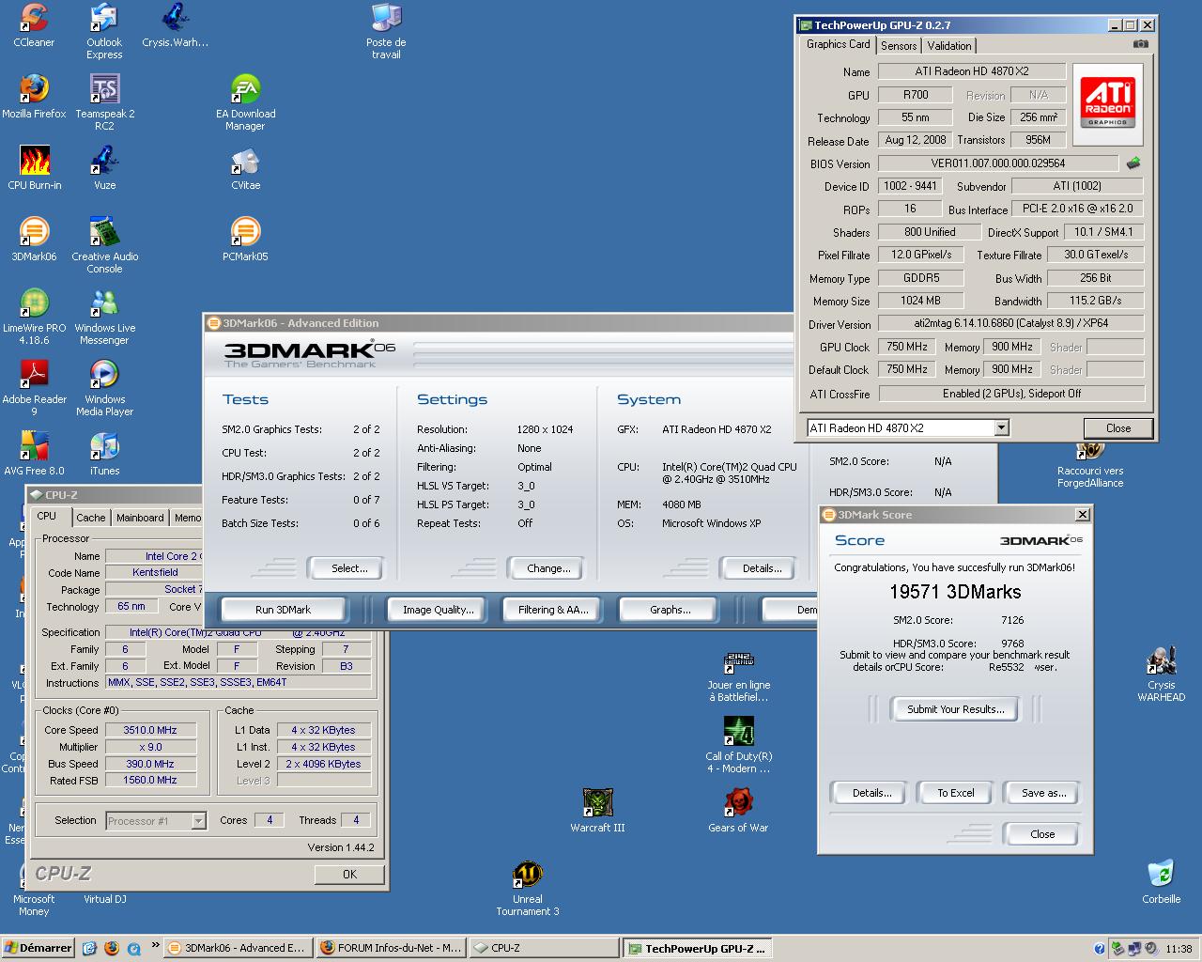Click the GPU-Z BIOS Version field

(998, 163)
